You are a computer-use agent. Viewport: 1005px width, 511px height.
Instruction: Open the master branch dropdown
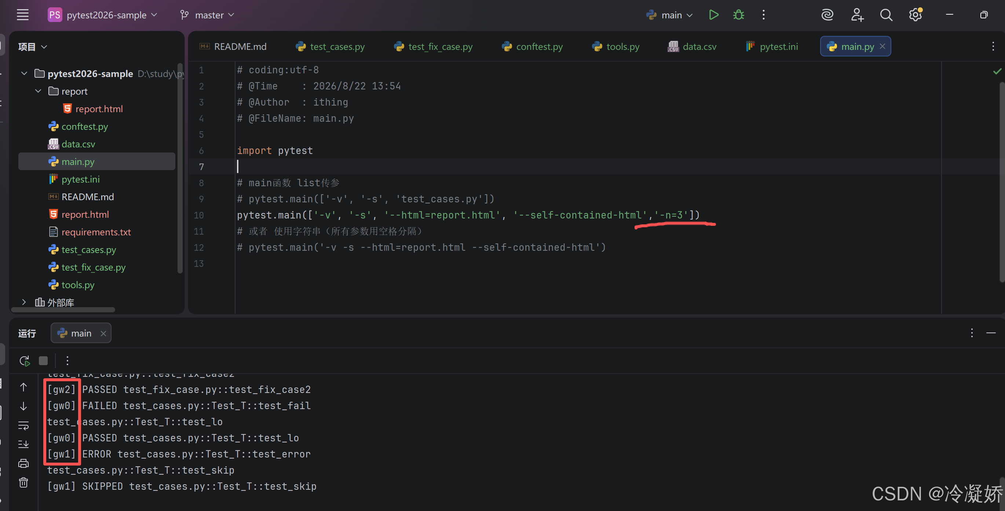(x=207, y=15)
